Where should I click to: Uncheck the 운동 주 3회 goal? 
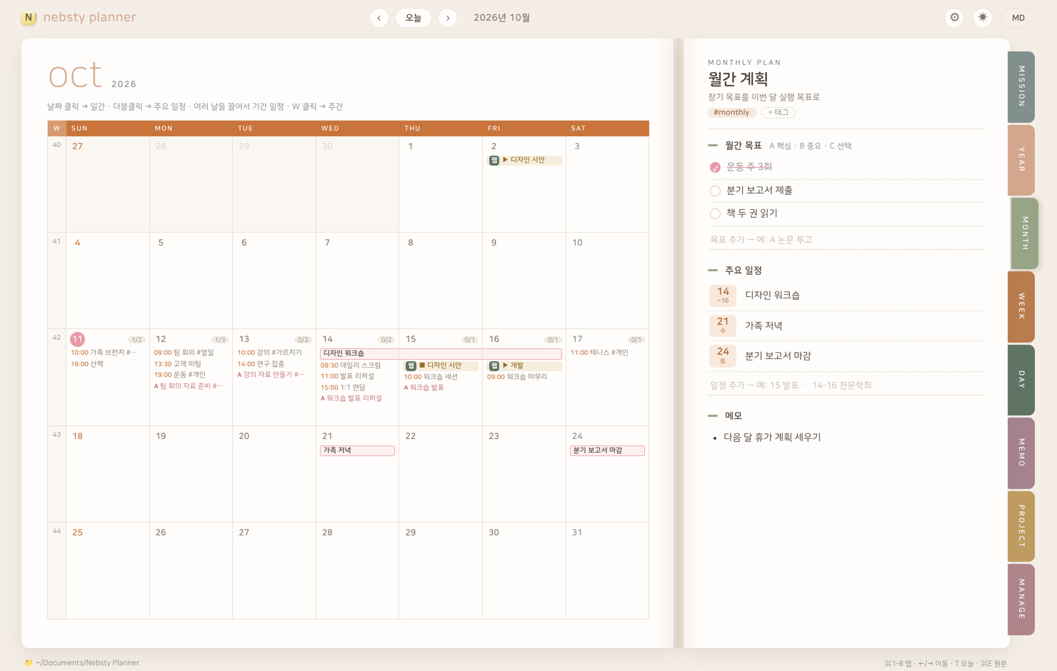tap(715, 167)
